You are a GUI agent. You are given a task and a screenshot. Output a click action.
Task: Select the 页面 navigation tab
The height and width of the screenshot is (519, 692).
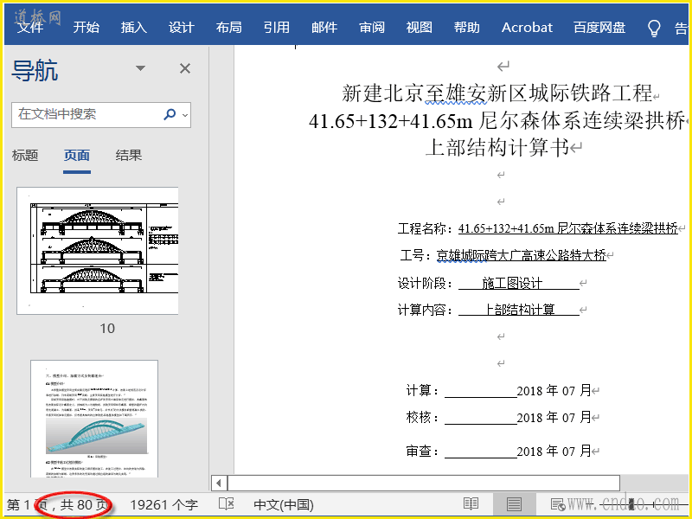(77, 156)
